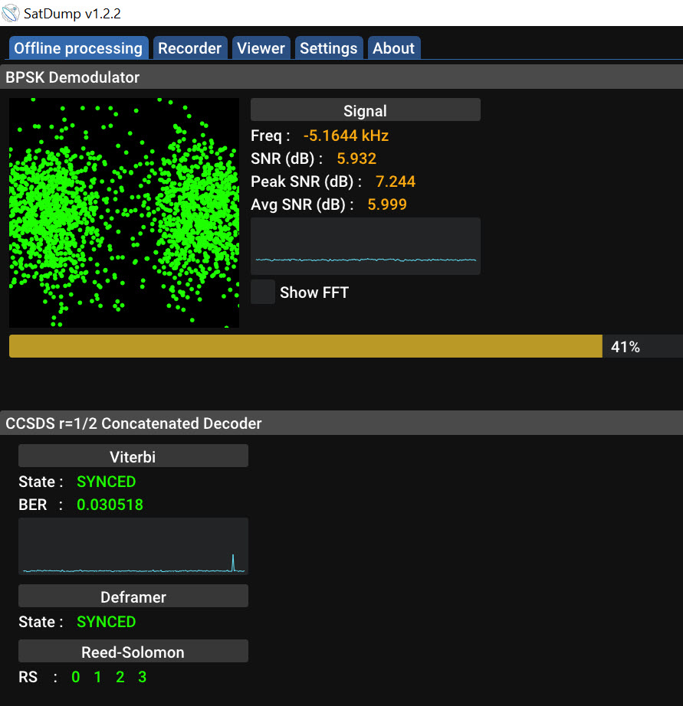Open the Viewer tab
Viewport: 683px width, 706px height.
coord(261,48)
